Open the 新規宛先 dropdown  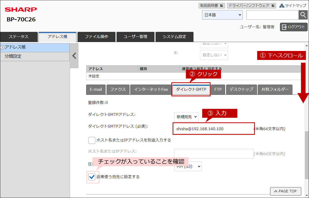coord(186,117)
